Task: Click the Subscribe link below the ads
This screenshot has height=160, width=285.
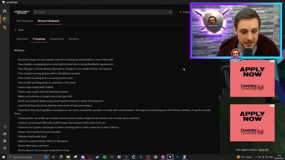Action: pos(263,150)
